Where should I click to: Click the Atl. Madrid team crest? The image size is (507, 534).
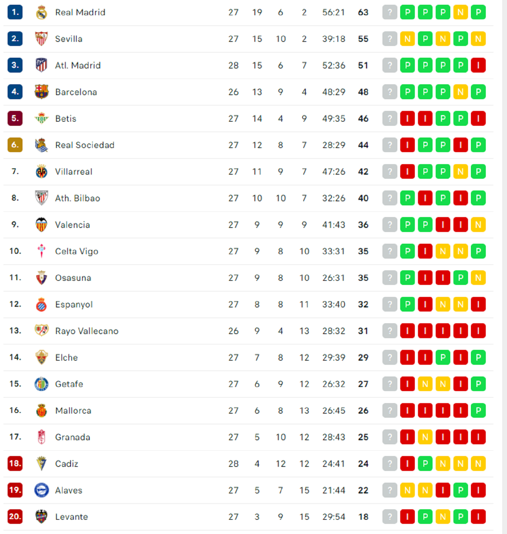click(x=41, y=65)
